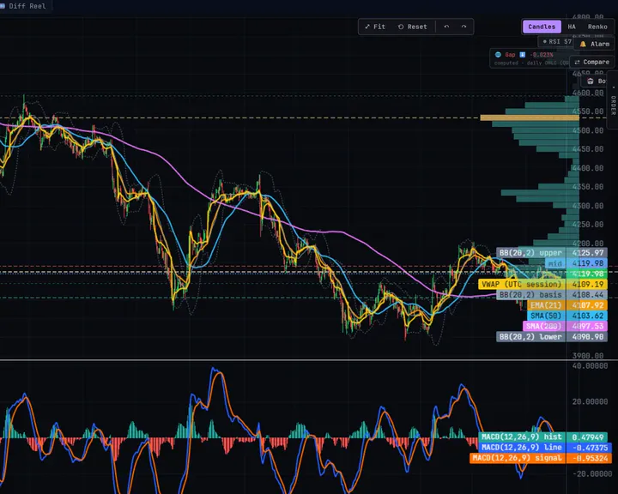Click the Fit chart button
This screenshot has width=618, height=494.
(x=375, y=27)
